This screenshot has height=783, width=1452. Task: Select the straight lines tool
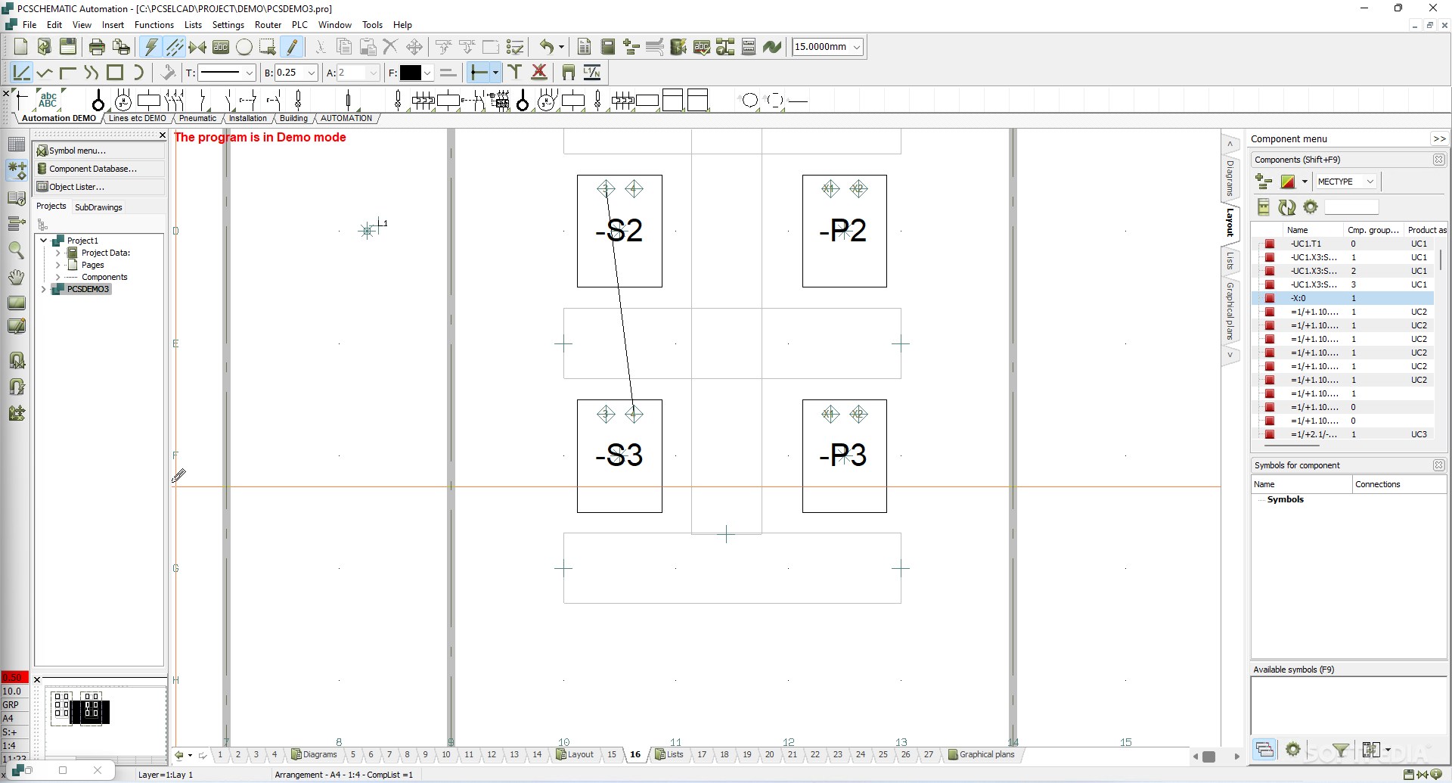point(21,73)
